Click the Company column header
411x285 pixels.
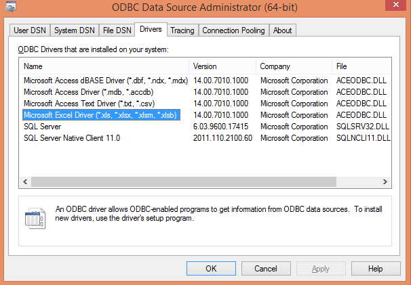(x=294, y=66)
